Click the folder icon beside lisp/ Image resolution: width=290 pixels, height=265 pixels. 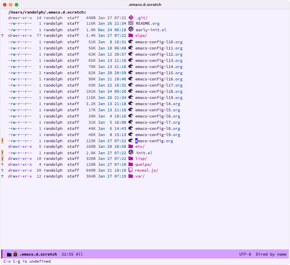(131, 158)
